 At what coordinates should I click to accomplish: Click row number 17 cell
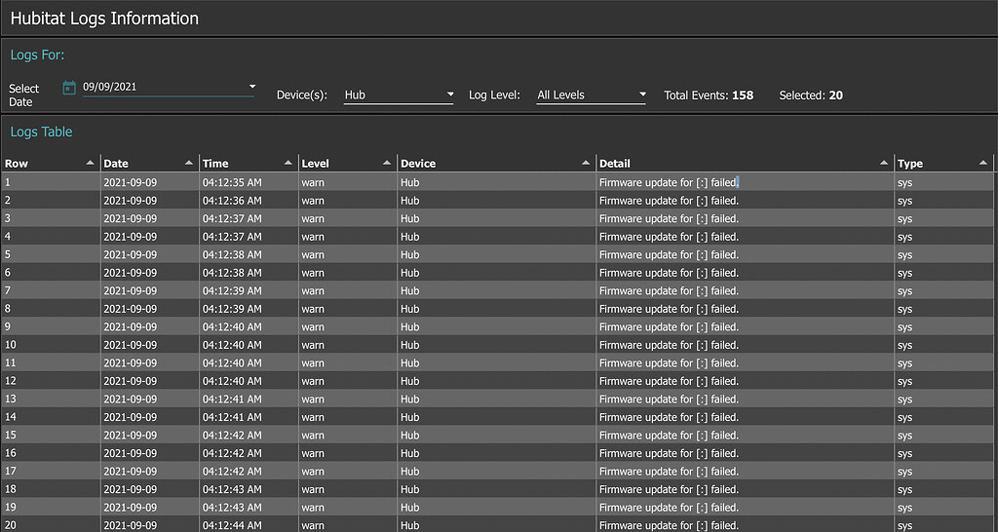51,472
